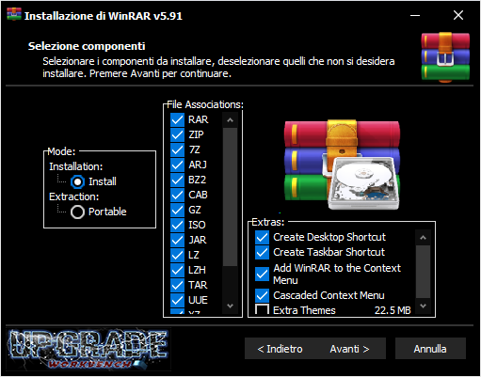Viewport: 481px width, 377px height.
Task: Select the Portable extraction mode
Action: (77, 212)
